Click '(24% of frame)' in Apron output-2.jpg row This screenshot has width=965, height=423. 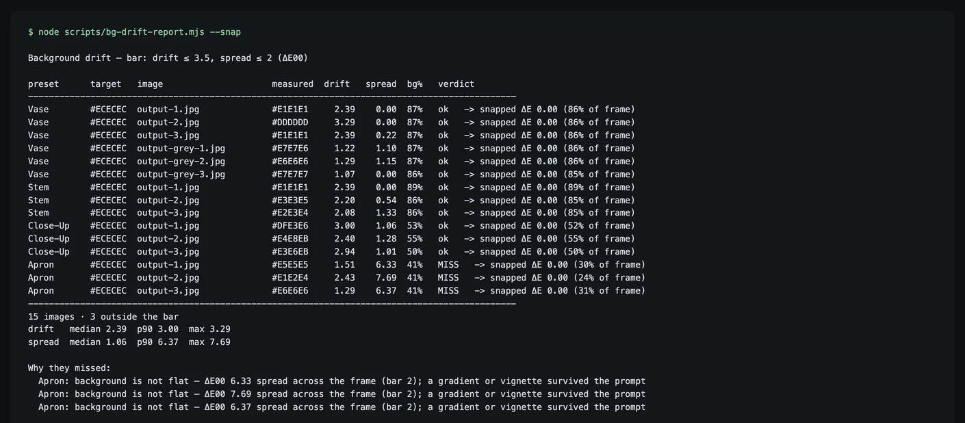click(610, 278)
